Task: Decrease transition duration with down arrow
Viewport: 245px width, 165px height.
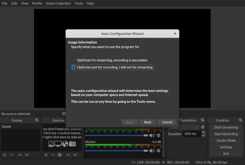Action: [203, 135]
